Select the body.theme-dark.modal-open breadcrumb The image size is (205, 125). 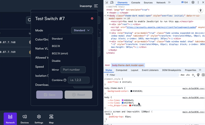pos(128,65)
